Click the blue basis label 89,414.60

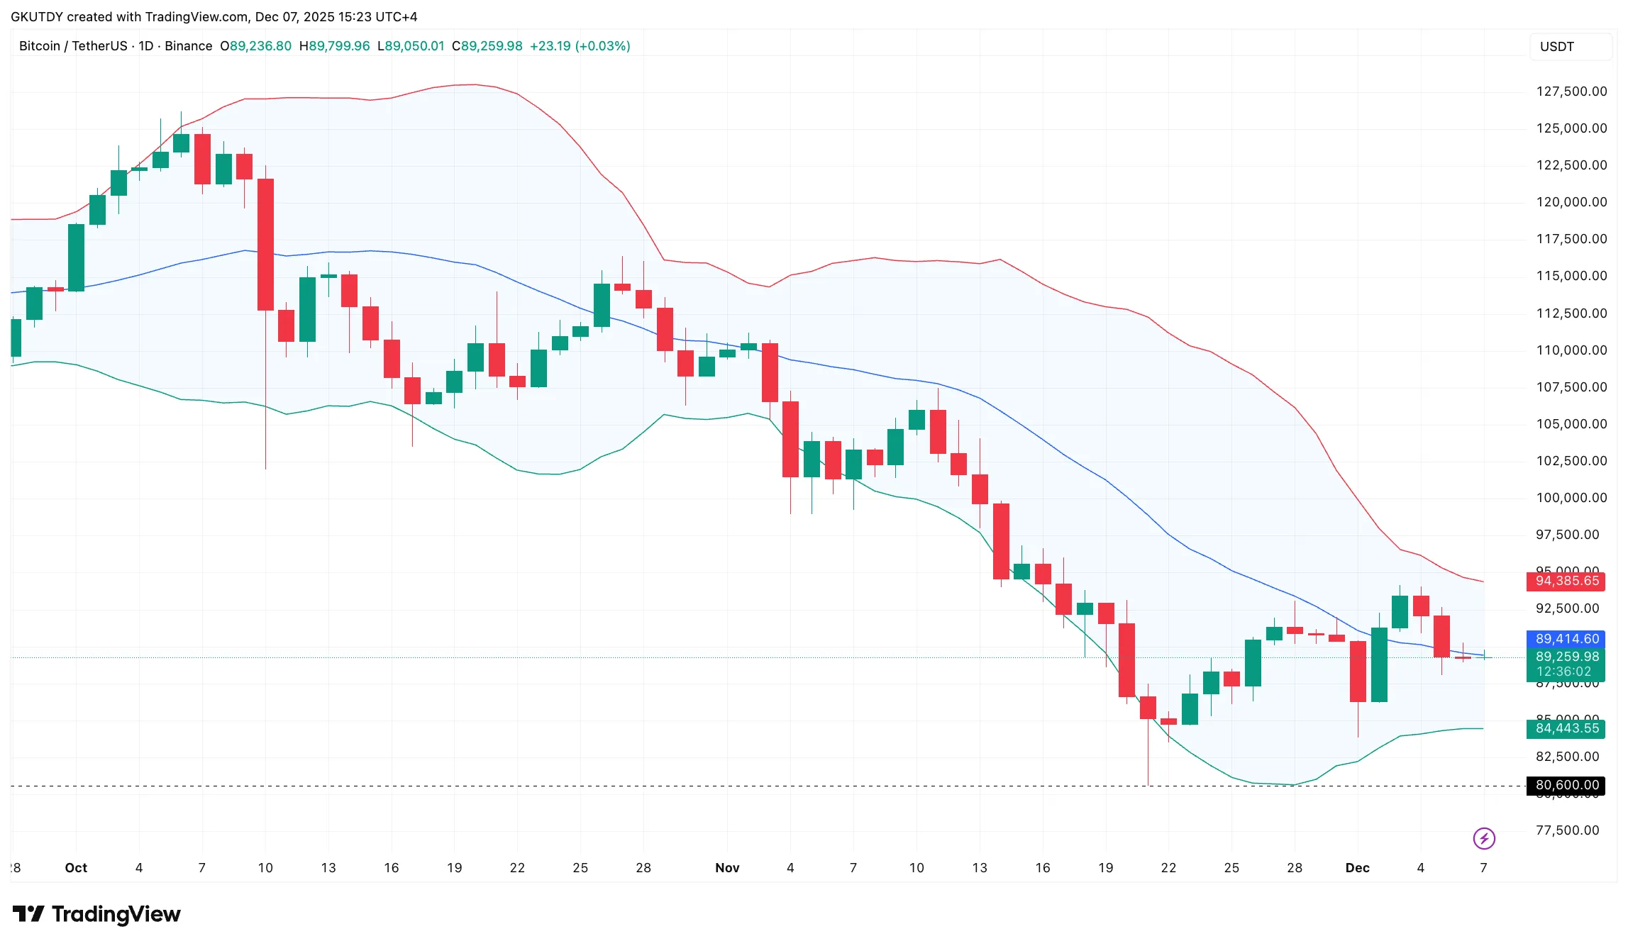coord(1566,639)
